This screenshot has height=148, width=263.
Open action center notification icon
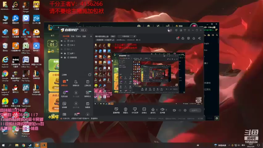point(258,145)
